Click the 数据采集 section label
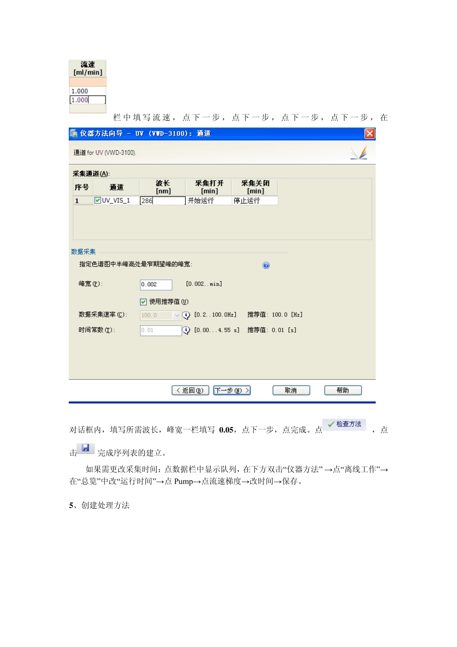 point(83,252)
